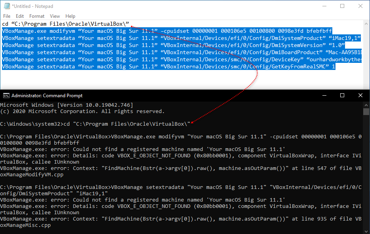This screenshot has height=234, width=370.
Task: Click the VBoxManage.exe modifyvm -cpuidset line in Notepad
Action: (x=167, y=31)
